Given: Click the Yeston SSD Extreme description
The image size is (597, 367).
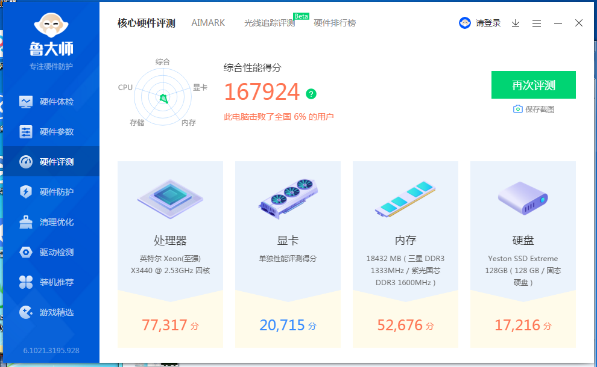Looking at the screenshot, I should pos(523,271).
